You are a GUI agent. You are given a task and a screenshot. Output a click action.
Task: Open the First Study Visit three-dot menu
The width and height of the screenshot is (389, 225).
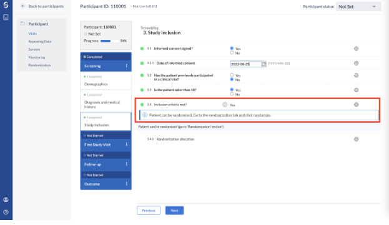point(127,145)
